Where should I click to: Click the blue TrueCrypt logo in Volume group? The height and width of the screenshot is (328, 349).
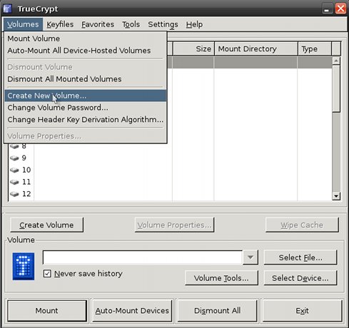point(24,266)
